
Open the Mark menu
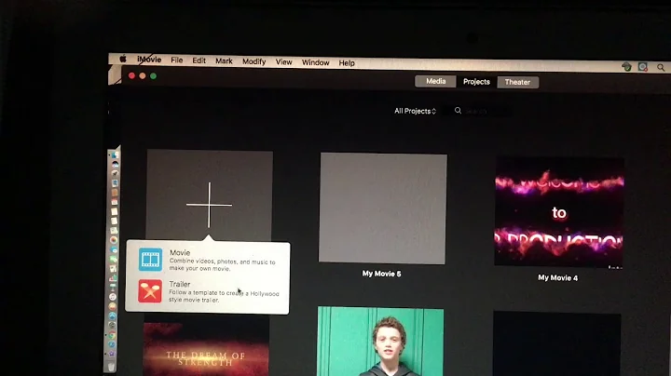[224, 61]
